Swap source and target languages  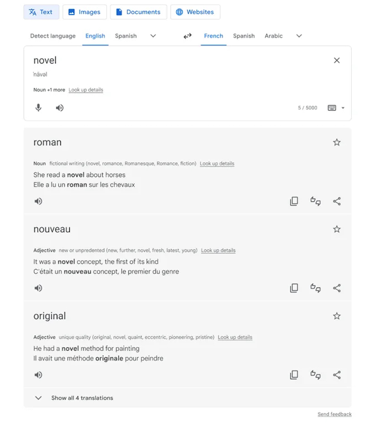[x=187, y=36]
